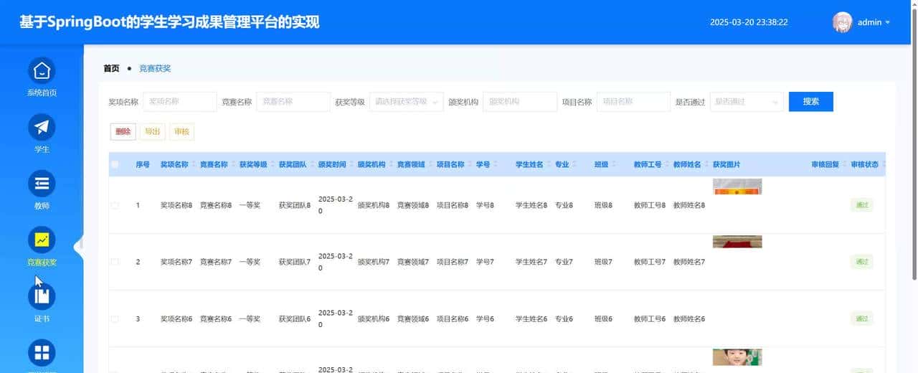Open award image thumbnail in row 2
918x373 pixels.
tap(737, 242)
